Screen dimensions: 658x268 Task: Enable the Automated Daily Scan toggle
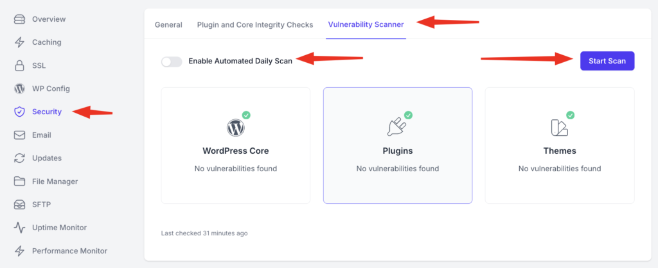(172, 62)
